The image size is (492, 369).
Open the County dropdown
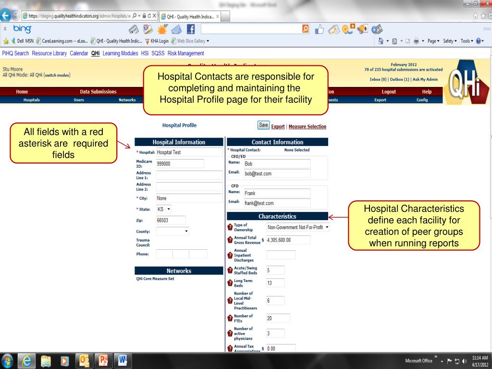click(172, 231)
